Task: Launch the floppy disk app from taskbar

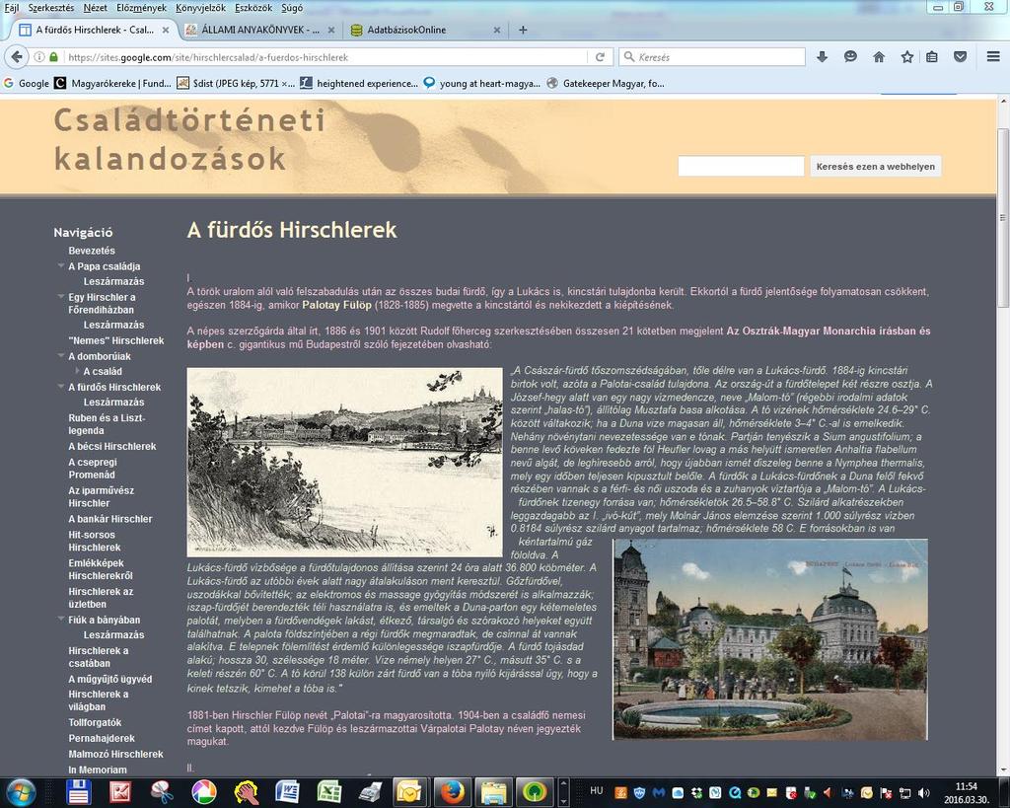Action: pos(79,792)
